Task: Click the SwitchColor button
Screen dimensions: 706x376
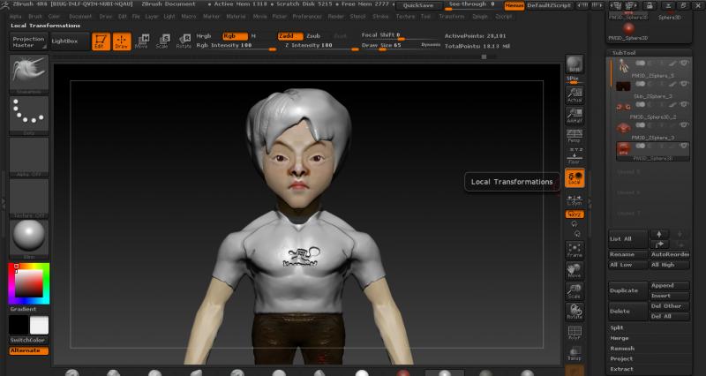Action: (x=29, y=340)
